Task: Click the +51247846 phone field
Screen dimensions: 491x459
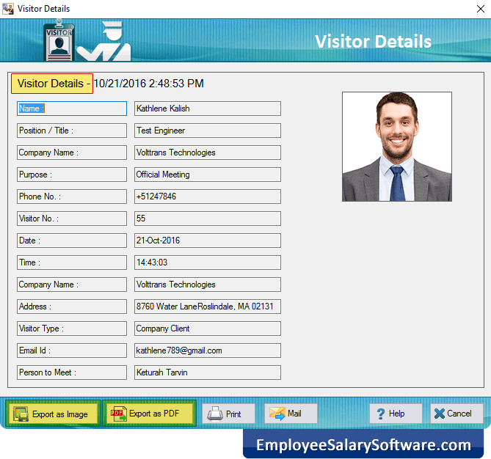Action: pyautogui.click(x=208, y=197)
